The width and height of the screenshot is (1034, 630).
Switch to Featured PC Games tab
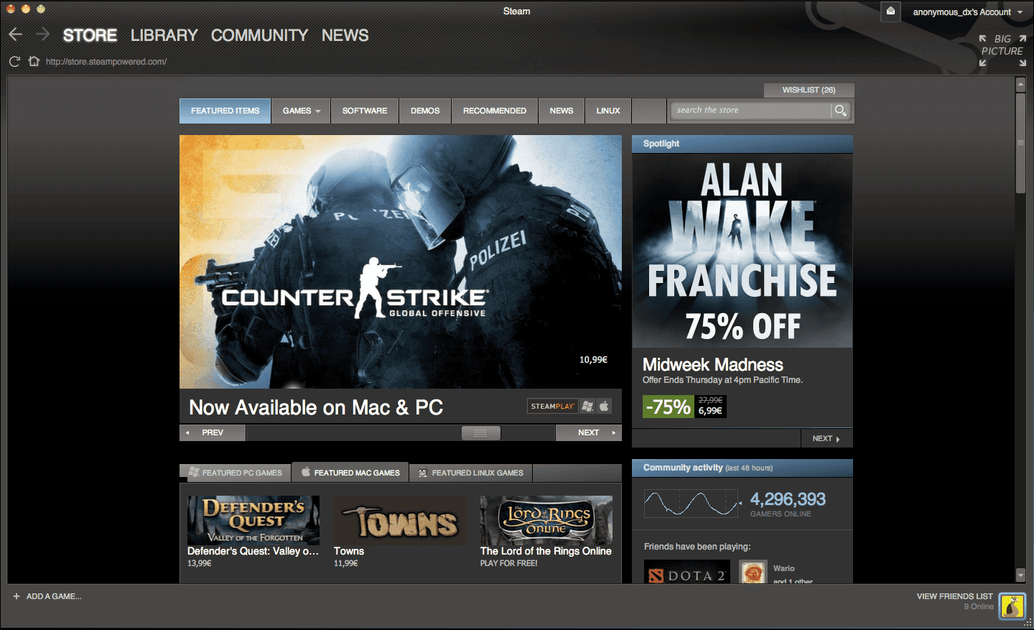(236, 473)
